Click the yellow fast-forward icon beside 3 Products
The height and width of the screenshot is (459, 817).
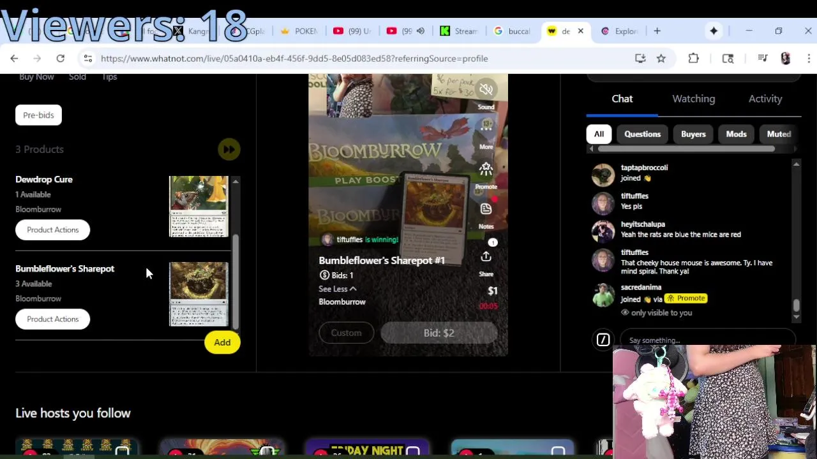[x=229, y=149]
